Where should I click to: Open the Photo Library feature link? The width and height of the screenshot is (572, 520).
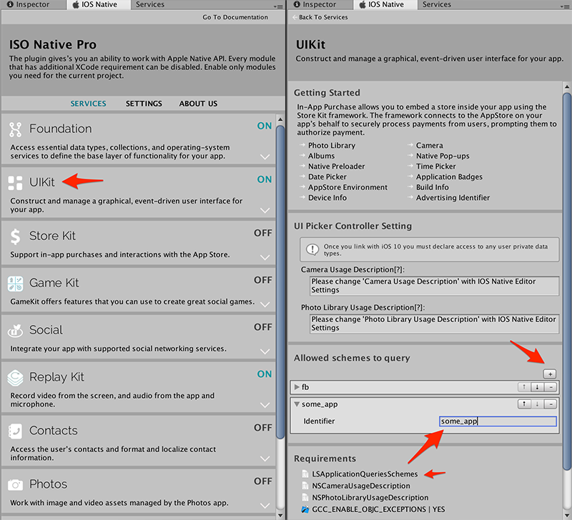tap(332, 146)
